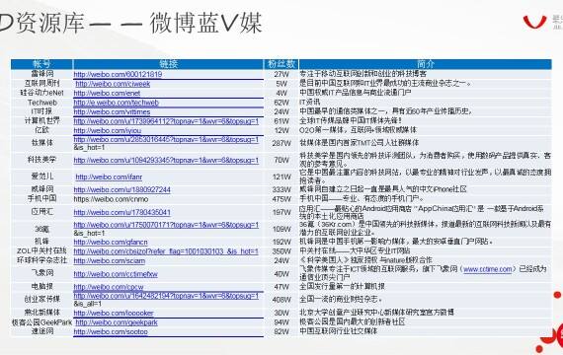Click the https://weibo.com/cnmo text cell
The height and width of the screenshot is (355, 563).
click(x=111, y=199)
